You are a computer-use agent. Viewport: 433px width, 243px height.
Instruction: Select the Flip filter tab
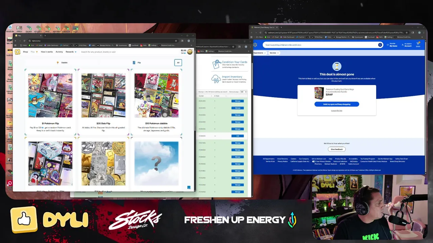(137, 62)
